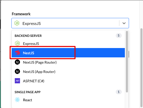Select ExpressJS option in Backend Server list
The width and height of the screenshot is (143, 108).
tap(68, 44)
